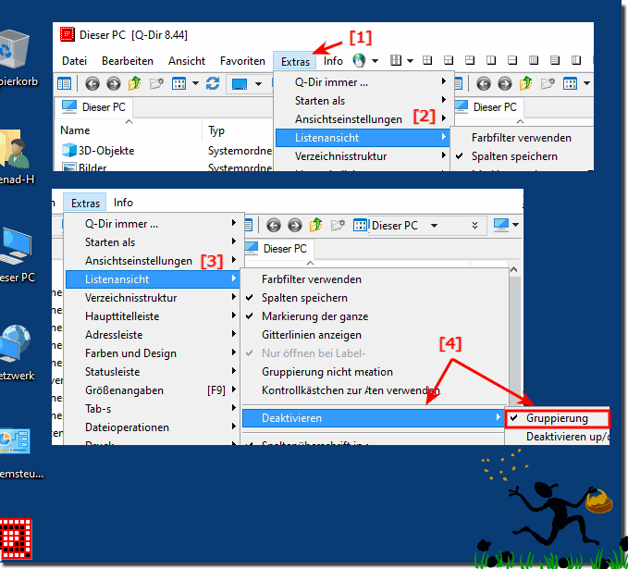
Task: Open the red Q-Dir desktop icon
Action: tap(15, 538)
